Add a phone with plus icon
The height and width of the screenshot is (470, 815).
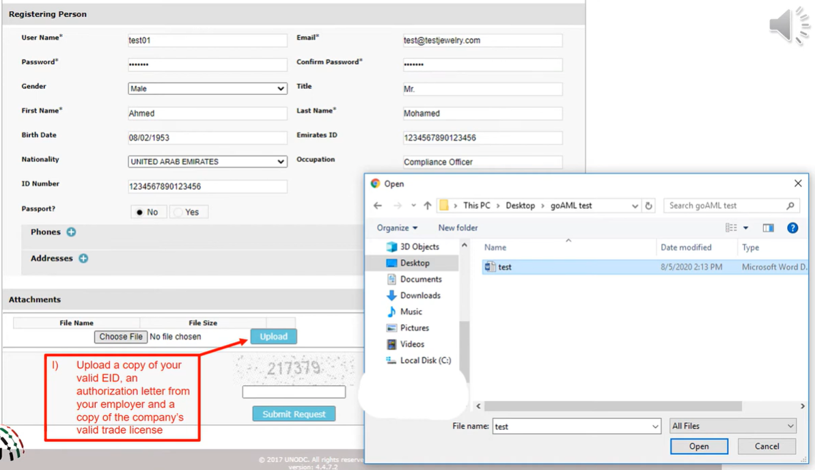click(x=71, y=232)
